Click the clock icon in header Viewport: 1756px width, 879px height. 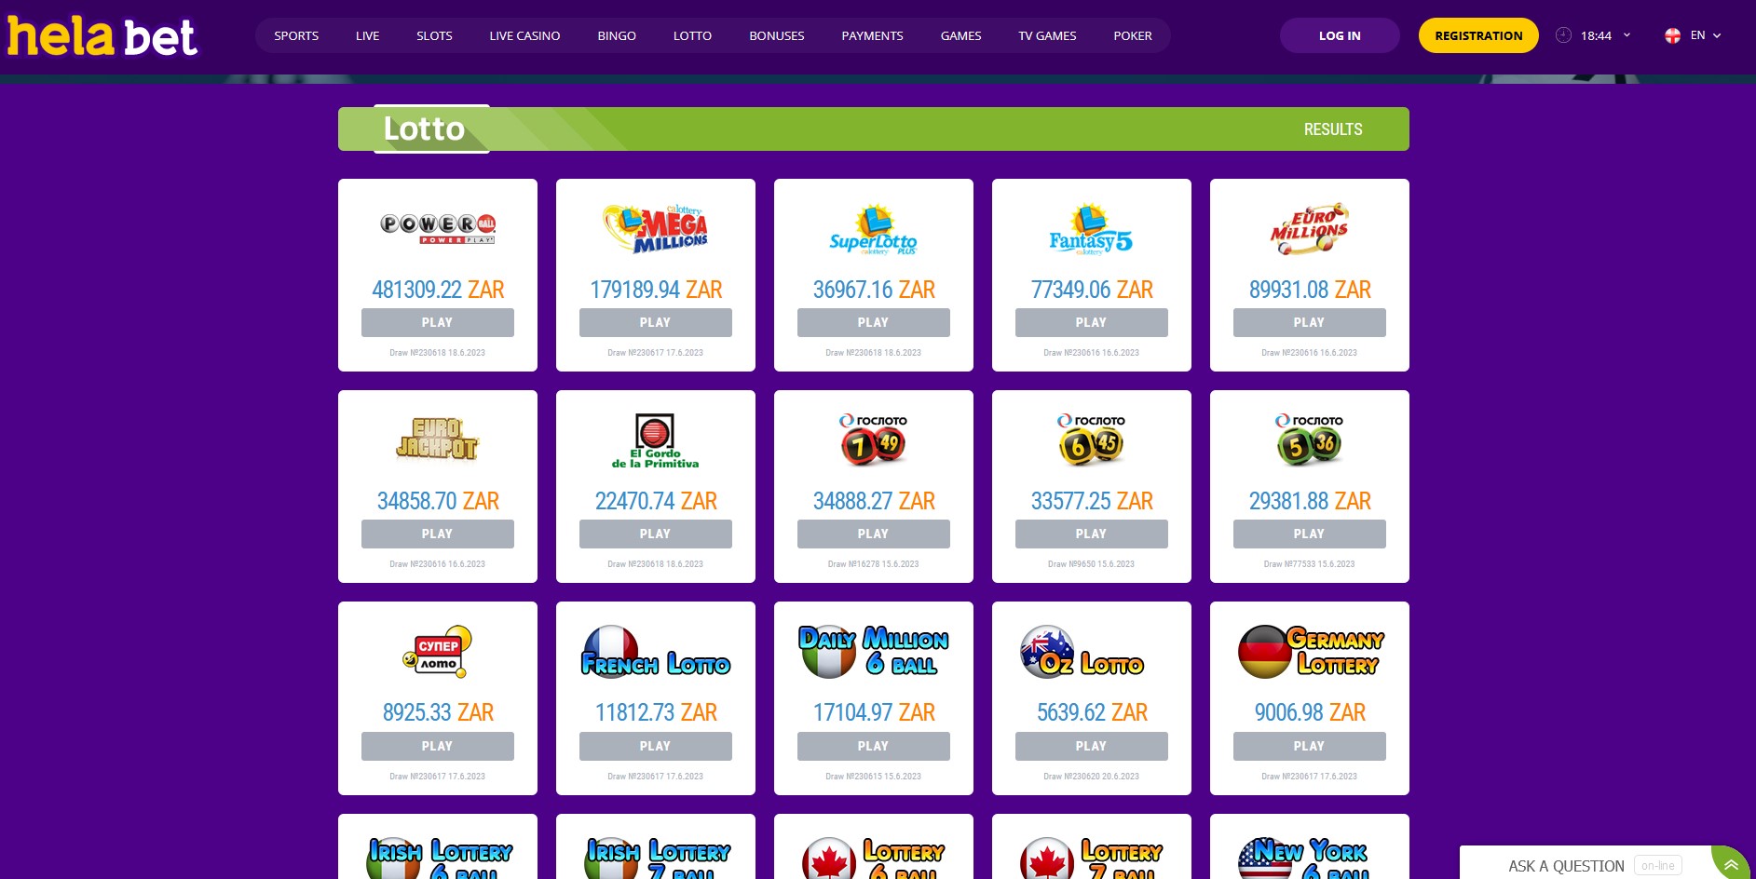(x=1563, y=35)
